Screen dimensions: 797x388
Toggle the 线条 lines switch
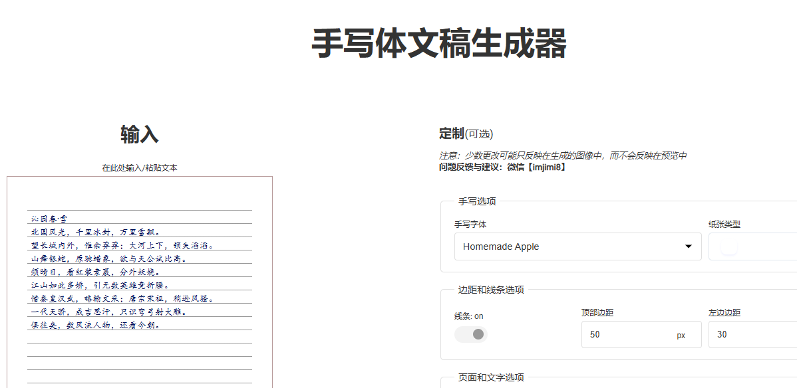[471, 334]
